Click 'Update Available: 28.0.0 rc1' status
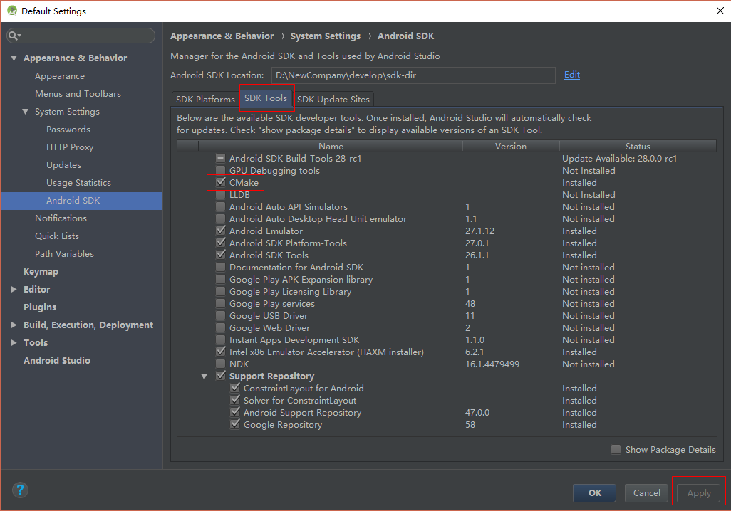This screenshot has height=511, width=731. (x=620, y=158)
